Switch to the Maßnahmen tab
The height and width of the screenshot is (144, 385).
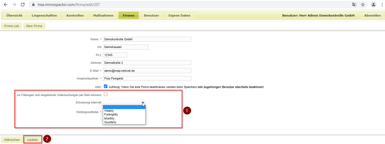tap(103, 15)
